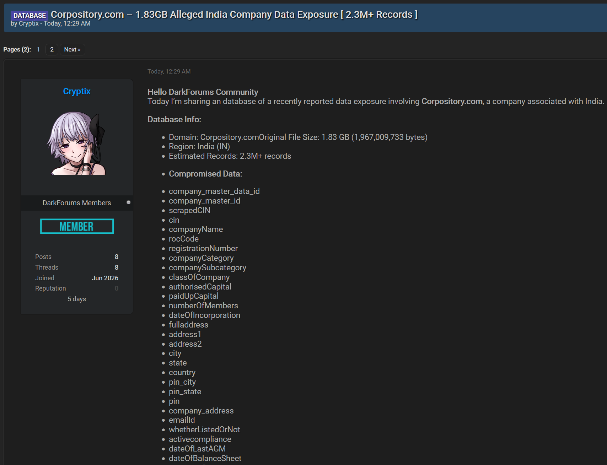Viewport: 607px width, 465px height.
Task: Click the dateOfBalanceSheet list item
Action: click(x=205, y=459)
